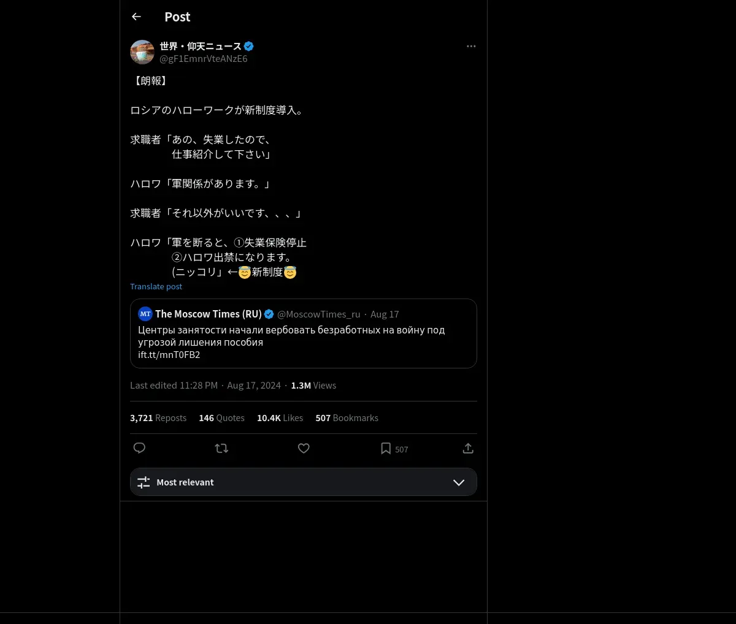This screenshot has height=624, width=736.
Task: Expand the Most relevant sort dropdown
Action: [x=304, y=482]
